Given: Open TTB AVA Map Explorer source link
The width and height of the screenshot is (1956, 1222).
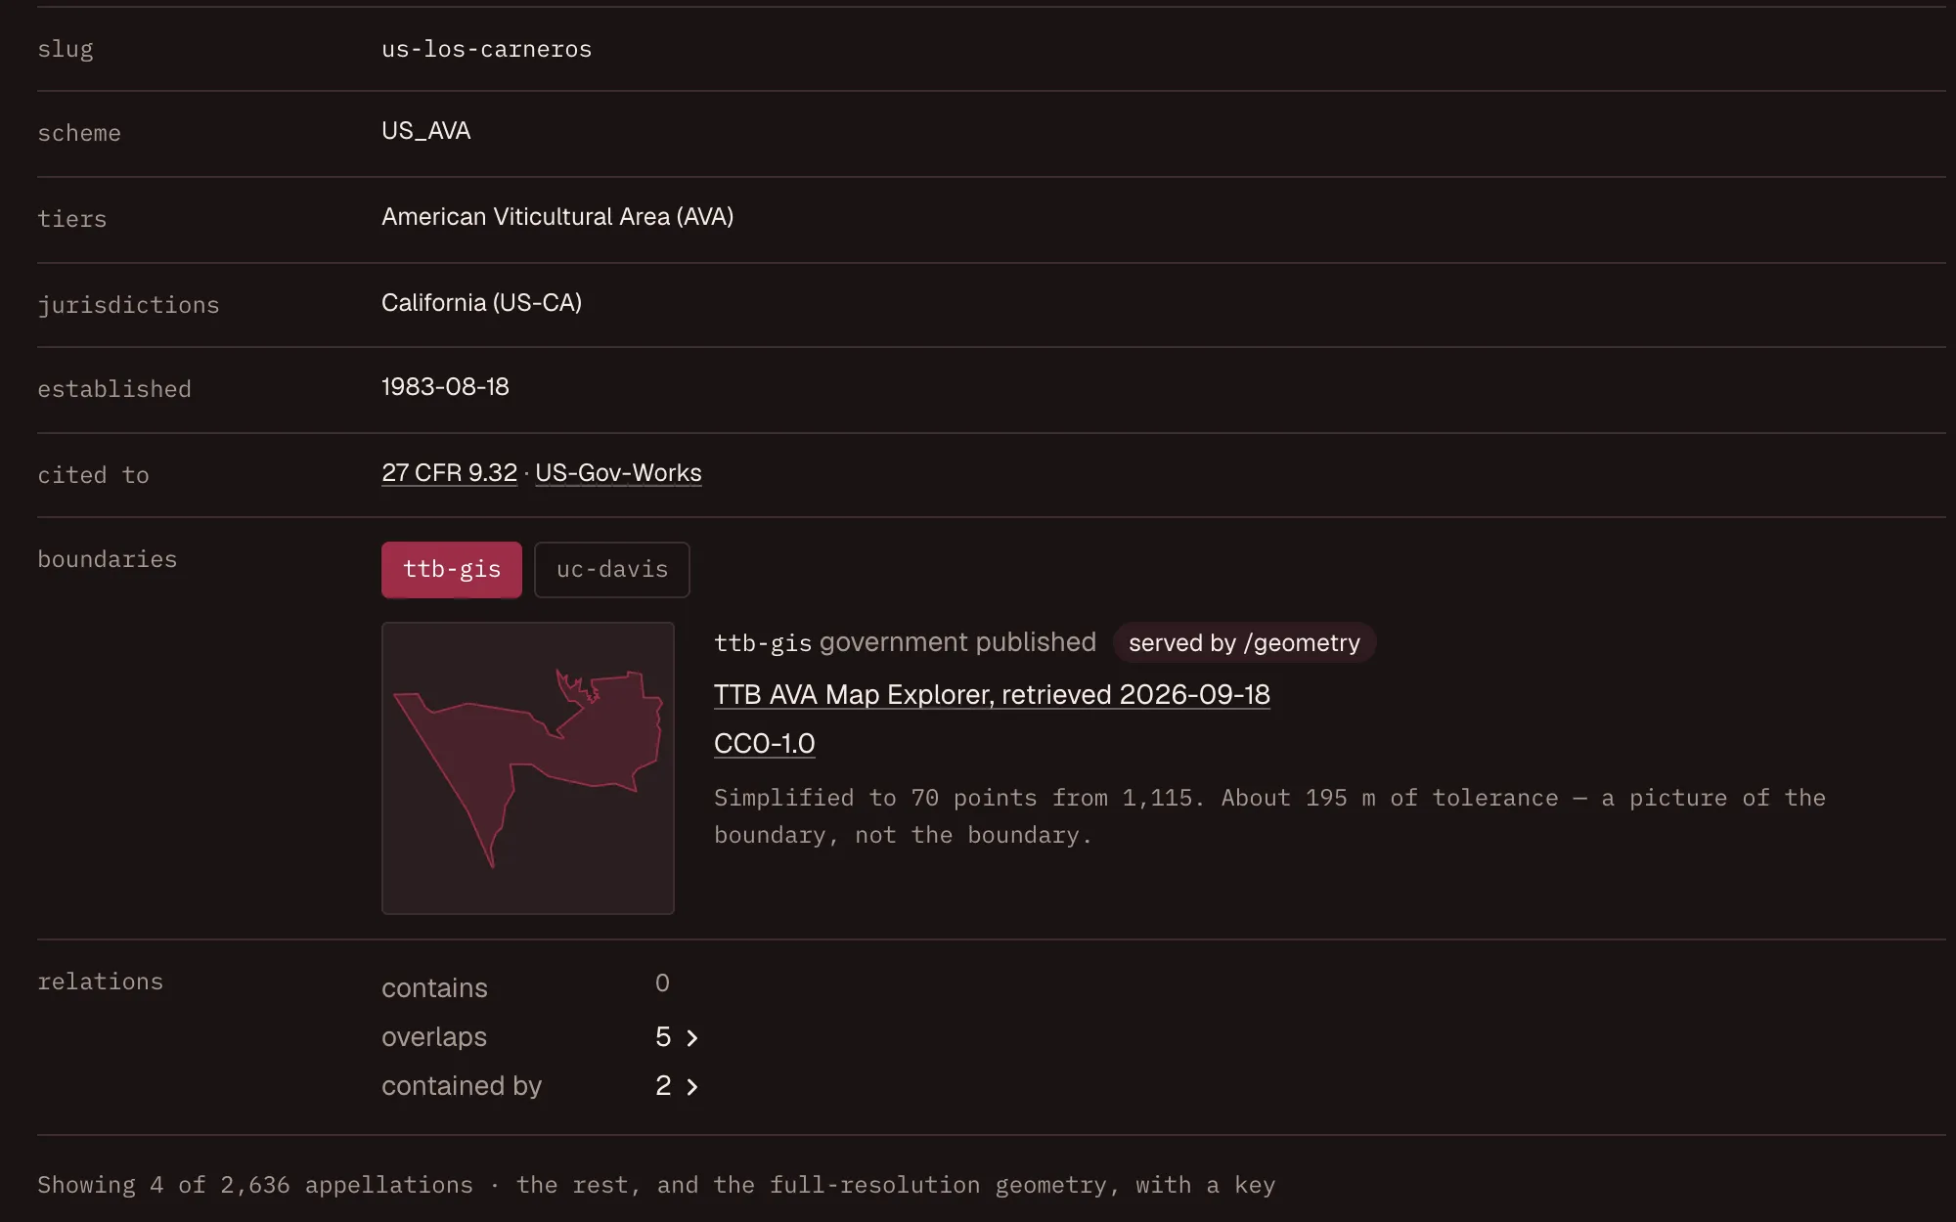Looking at the screenshot, I should [992, 695].
